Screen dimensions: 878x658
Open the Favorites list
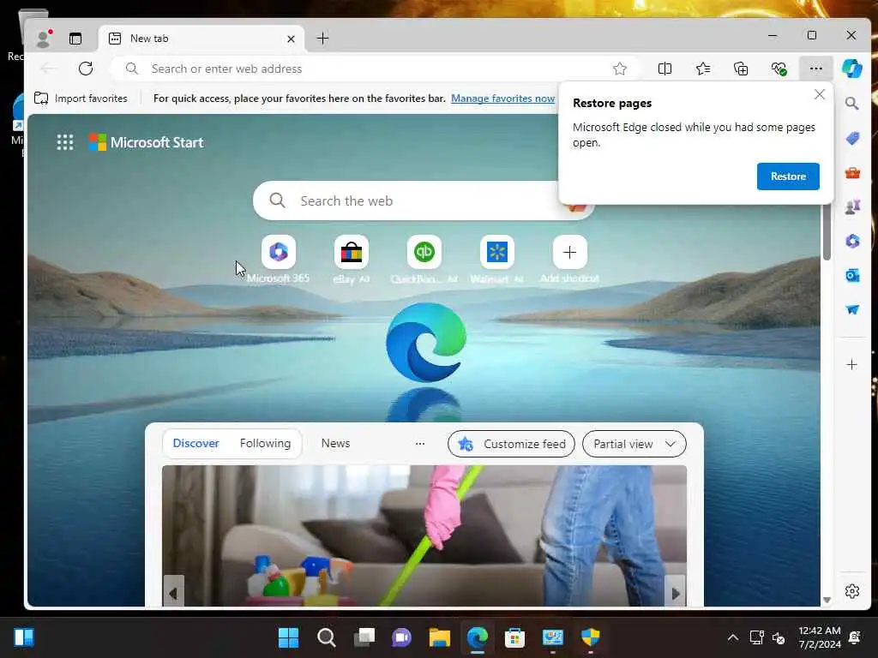click(703, 69)
